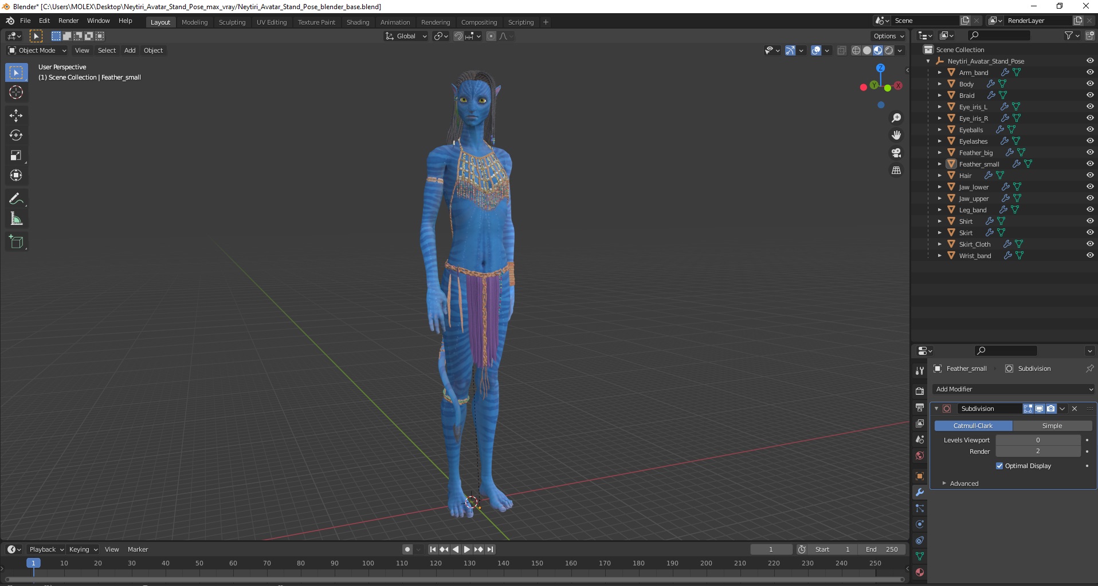Open the viewport Options dropdown
Screen dimensions: 1098x586
coord(889,36)
